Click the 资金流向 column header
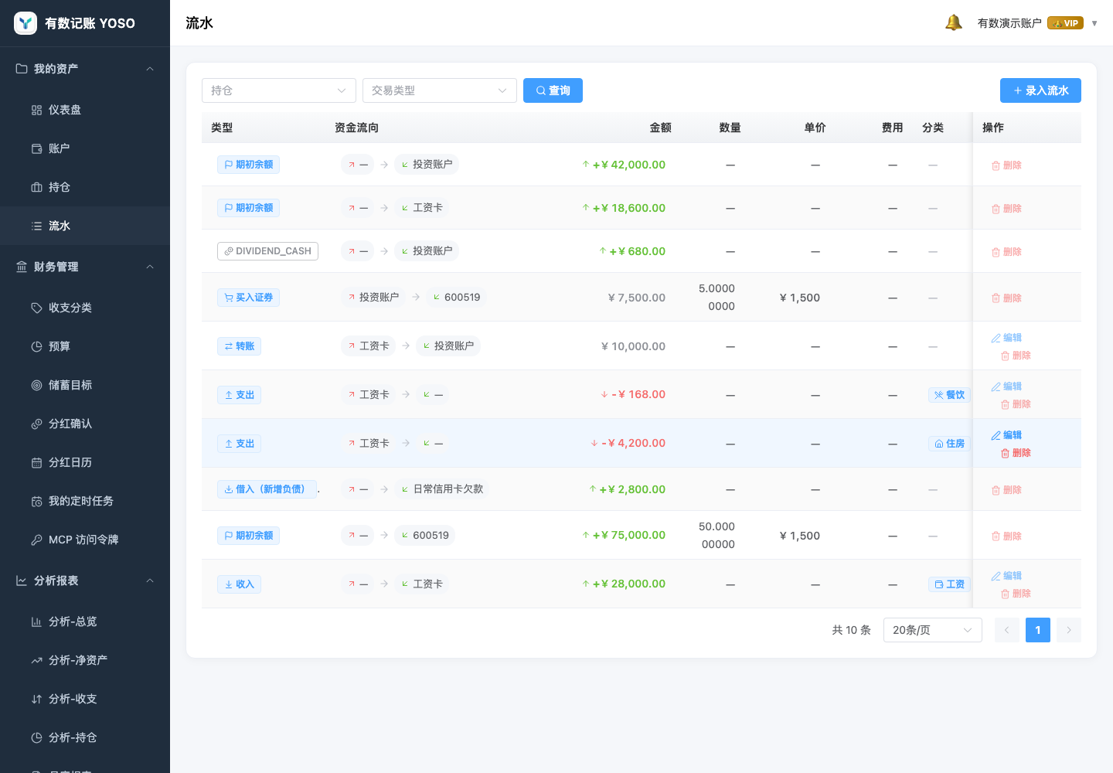 point(356,128)
